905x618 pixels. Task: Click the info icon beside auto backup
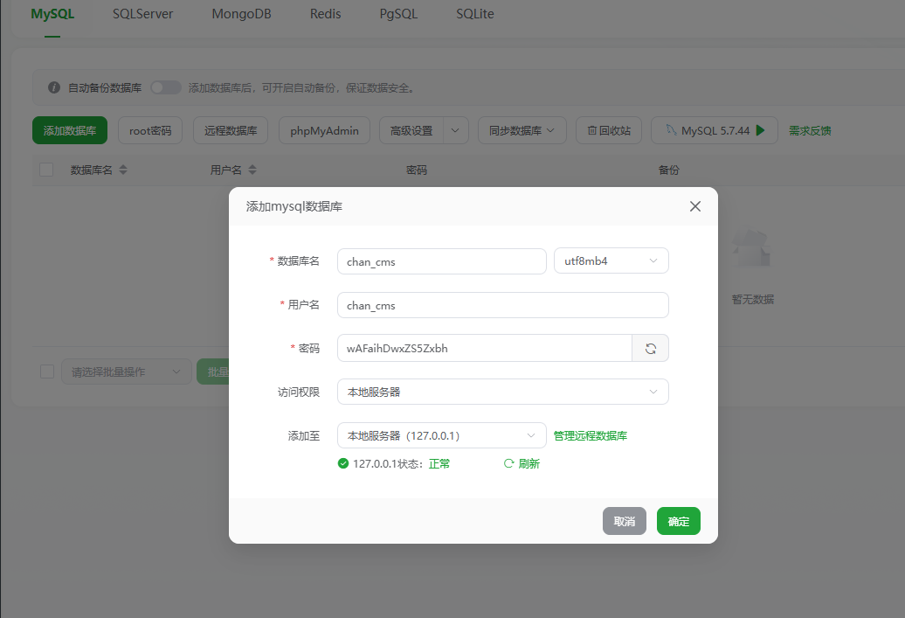point(54,87)
